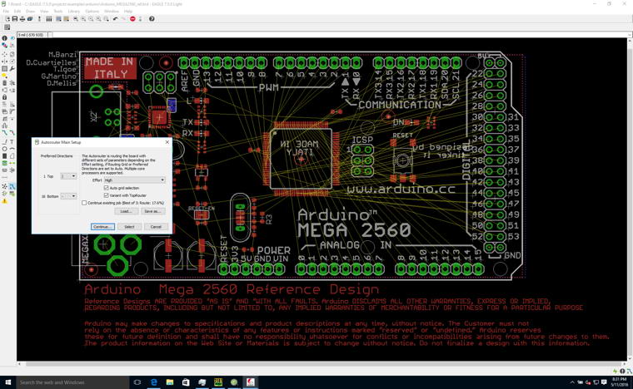Click the Print toolbar icon
Viewport: 633px width, 389px height.
click(22, 19)
